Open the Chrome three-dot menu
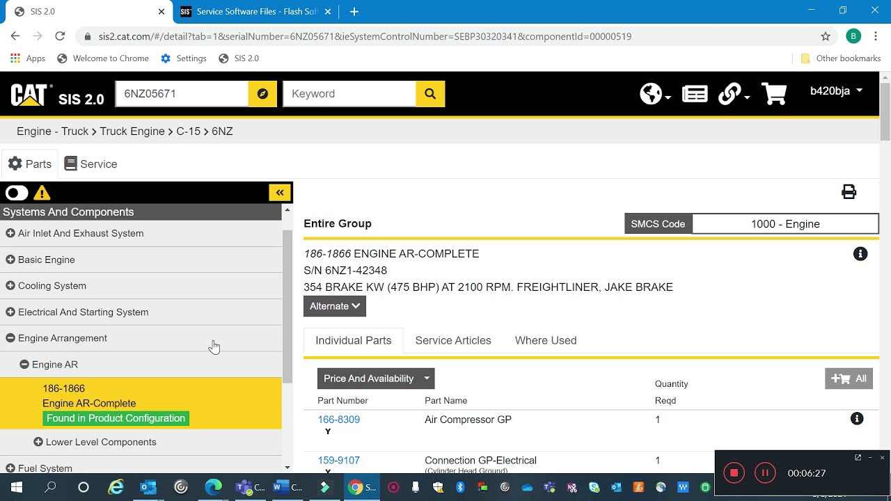The height and width of the screenshot is (501, 891). [876, 36]
